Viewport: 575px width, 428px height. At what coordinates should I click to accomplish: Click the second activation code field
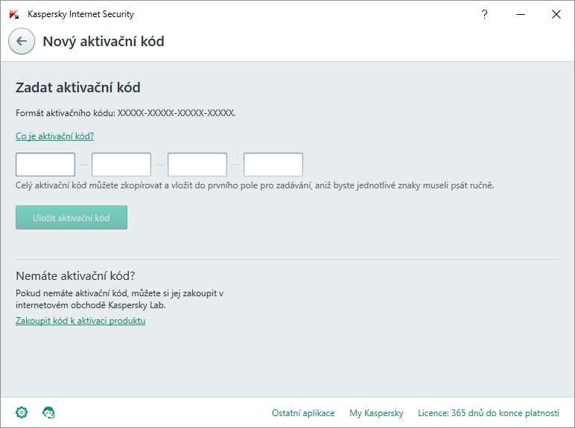(x=121, y=165)
